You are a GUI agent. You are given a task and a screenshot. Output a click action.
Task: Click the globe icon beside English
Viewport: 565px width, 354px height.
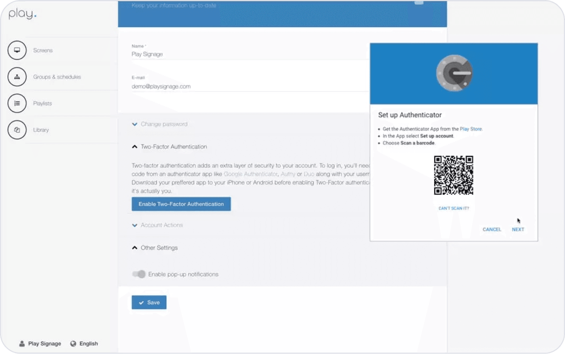[x=73, y=344]
